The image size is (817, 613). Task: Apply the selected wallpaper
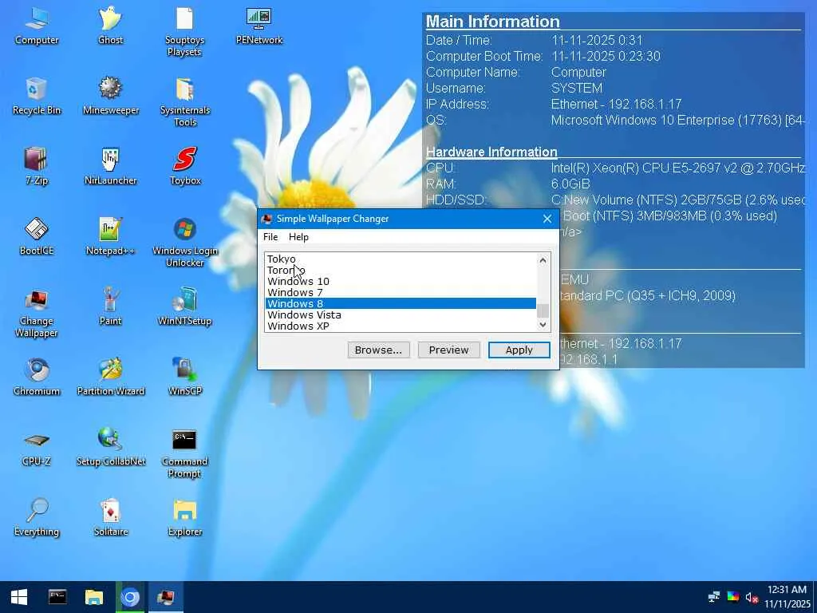519,350
